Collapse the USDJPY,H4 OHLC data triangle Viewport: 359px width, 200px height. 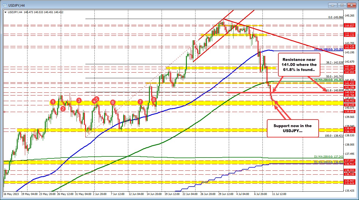pos(6,12)
